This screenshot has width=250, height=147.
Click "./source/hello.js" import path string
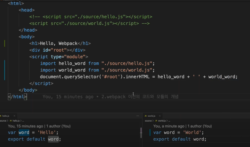coord(127,63)
